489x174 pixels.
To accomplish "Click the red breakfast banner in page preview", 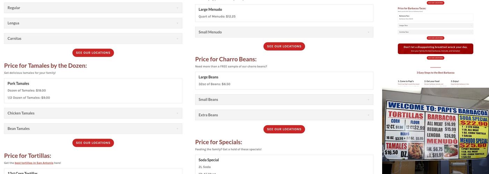I will (x=435, y=49).
